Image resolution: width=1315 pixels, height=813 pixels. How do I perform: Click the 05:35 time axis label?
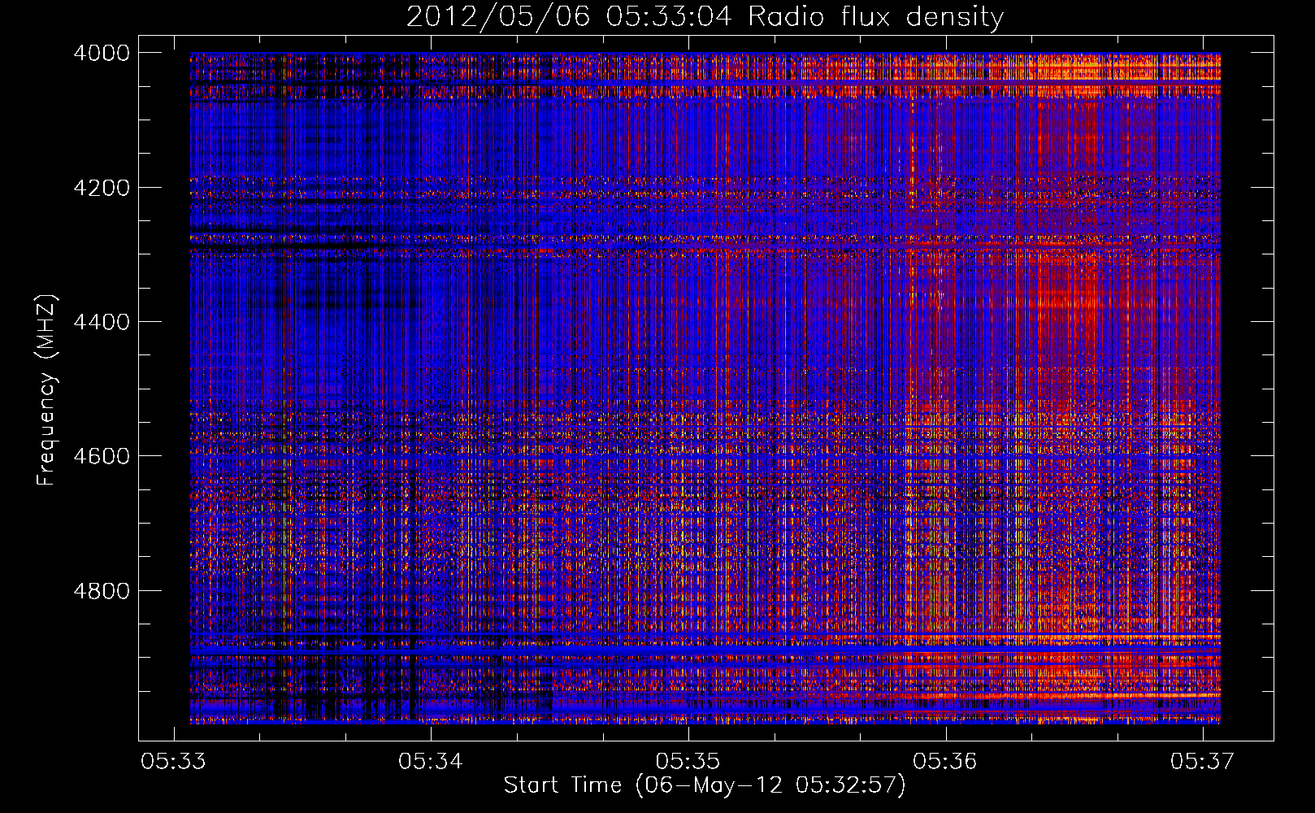pyautogui.click(x=688, y=761)
